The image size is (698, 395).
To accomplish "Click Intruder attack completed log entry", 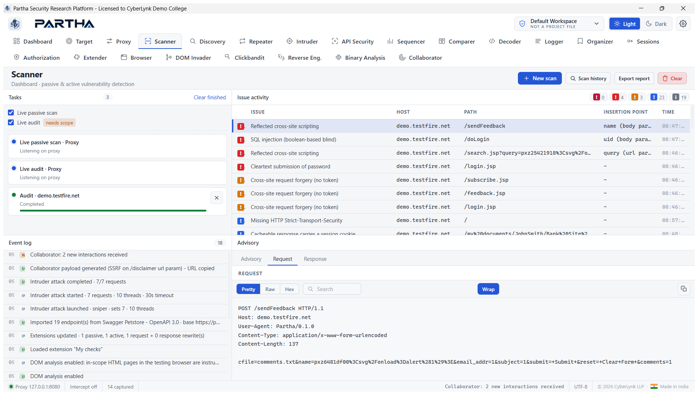I will 116,282.
